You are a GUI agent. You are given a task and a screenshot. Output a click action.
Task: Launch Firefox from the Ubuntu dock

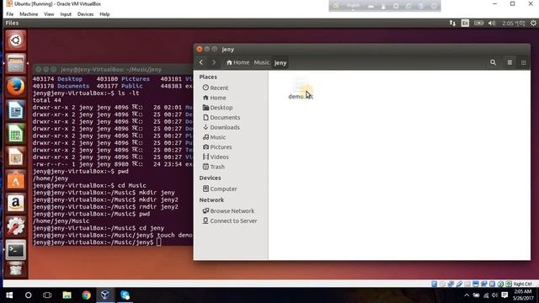(15, 87)
